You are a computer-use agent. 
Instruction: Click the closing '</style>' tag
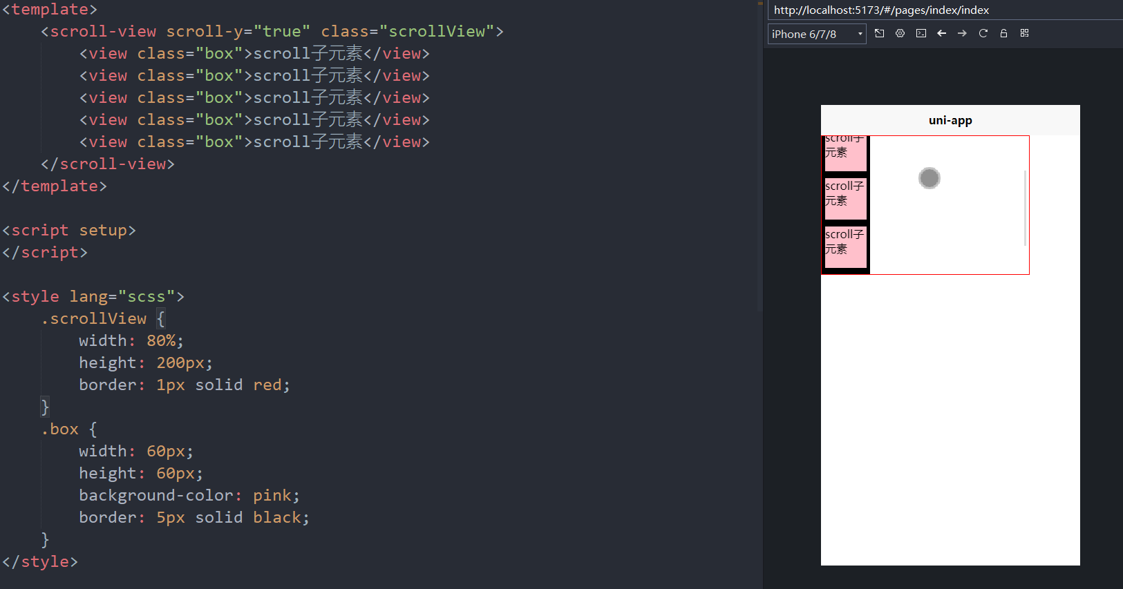tap(40, 562)
